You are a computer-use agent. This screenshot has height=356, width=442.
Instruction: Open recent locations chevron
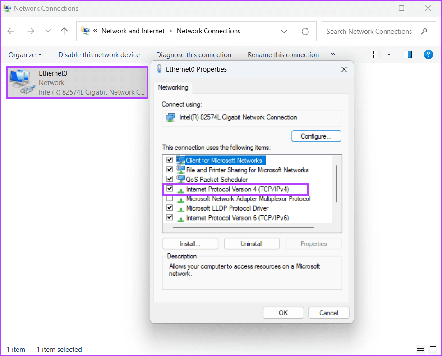(48, 31)
